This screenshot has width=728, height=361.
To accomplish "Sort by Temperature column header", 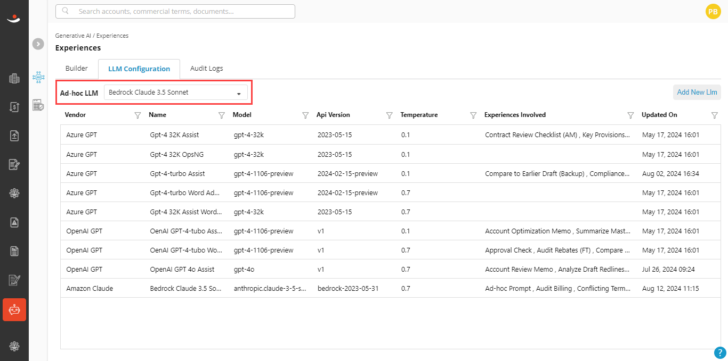I will pos(419,115).
